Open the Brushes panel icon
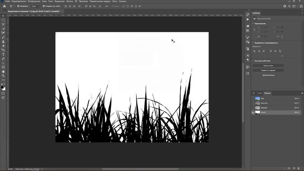The width and height of the screenshot is (304, 171). tap(247, 37)
